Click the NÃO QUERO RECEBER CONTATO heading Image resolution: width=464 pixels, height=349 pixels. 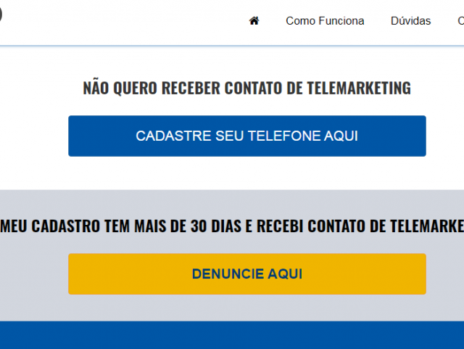pos(246,88)
